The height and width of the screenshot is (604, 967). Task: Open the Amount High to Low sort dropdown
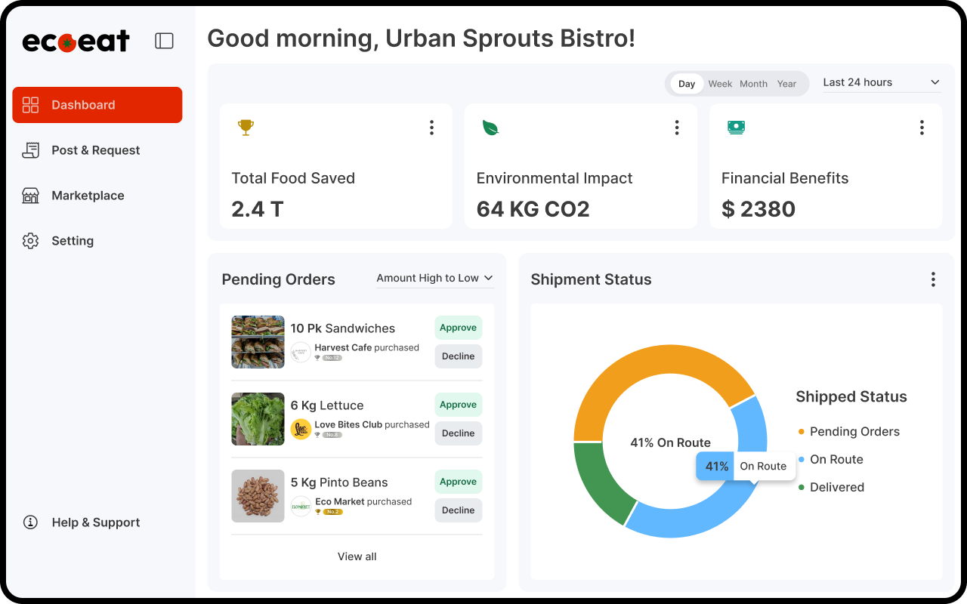[x=434, y=278]
